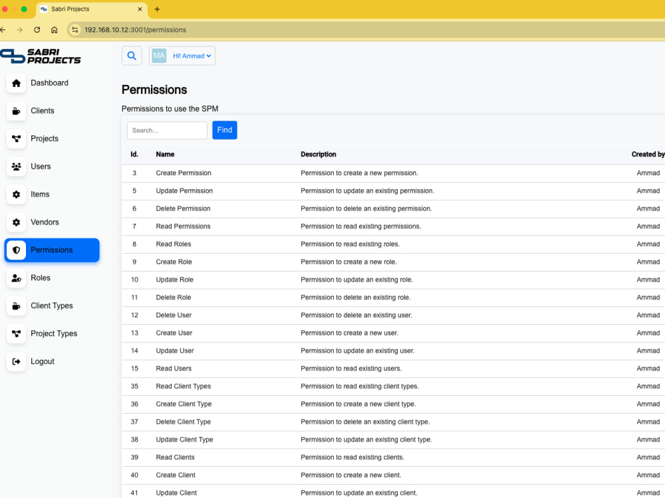
Task: Click description 'Permission to create a new client.'
Action: point(351,475)
